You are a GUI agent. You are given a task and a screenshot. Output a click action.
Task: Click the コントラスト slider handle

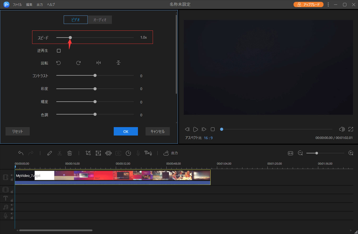click(x=95, y=75)
